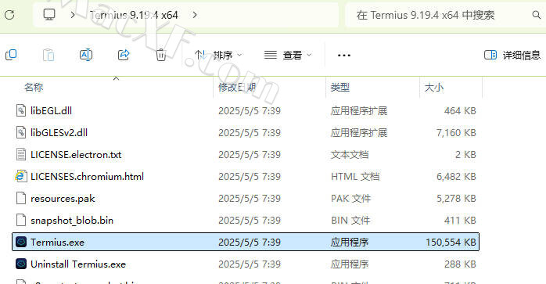Image resolution: width=546 pixels, height=284 pixels.
Task: Click the Paste toolbar icon
Action: [48, 55]
